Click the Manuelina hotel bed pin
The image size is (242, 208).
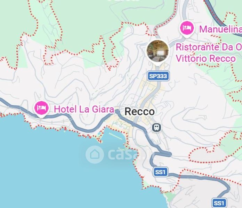187,29
